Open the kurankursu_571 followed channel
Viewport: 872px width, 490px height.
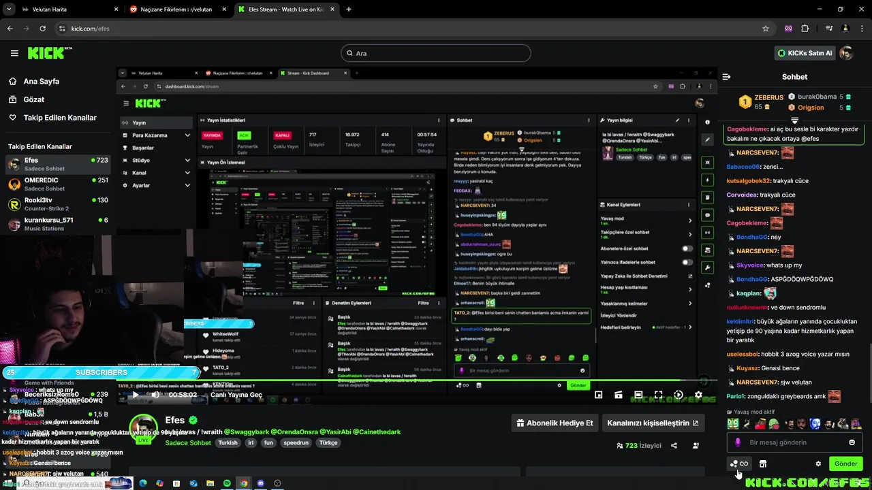point(57,224)
